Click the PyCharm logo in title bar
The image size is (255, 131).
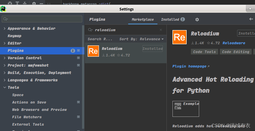pyautogui.click(x=3, y=9)
